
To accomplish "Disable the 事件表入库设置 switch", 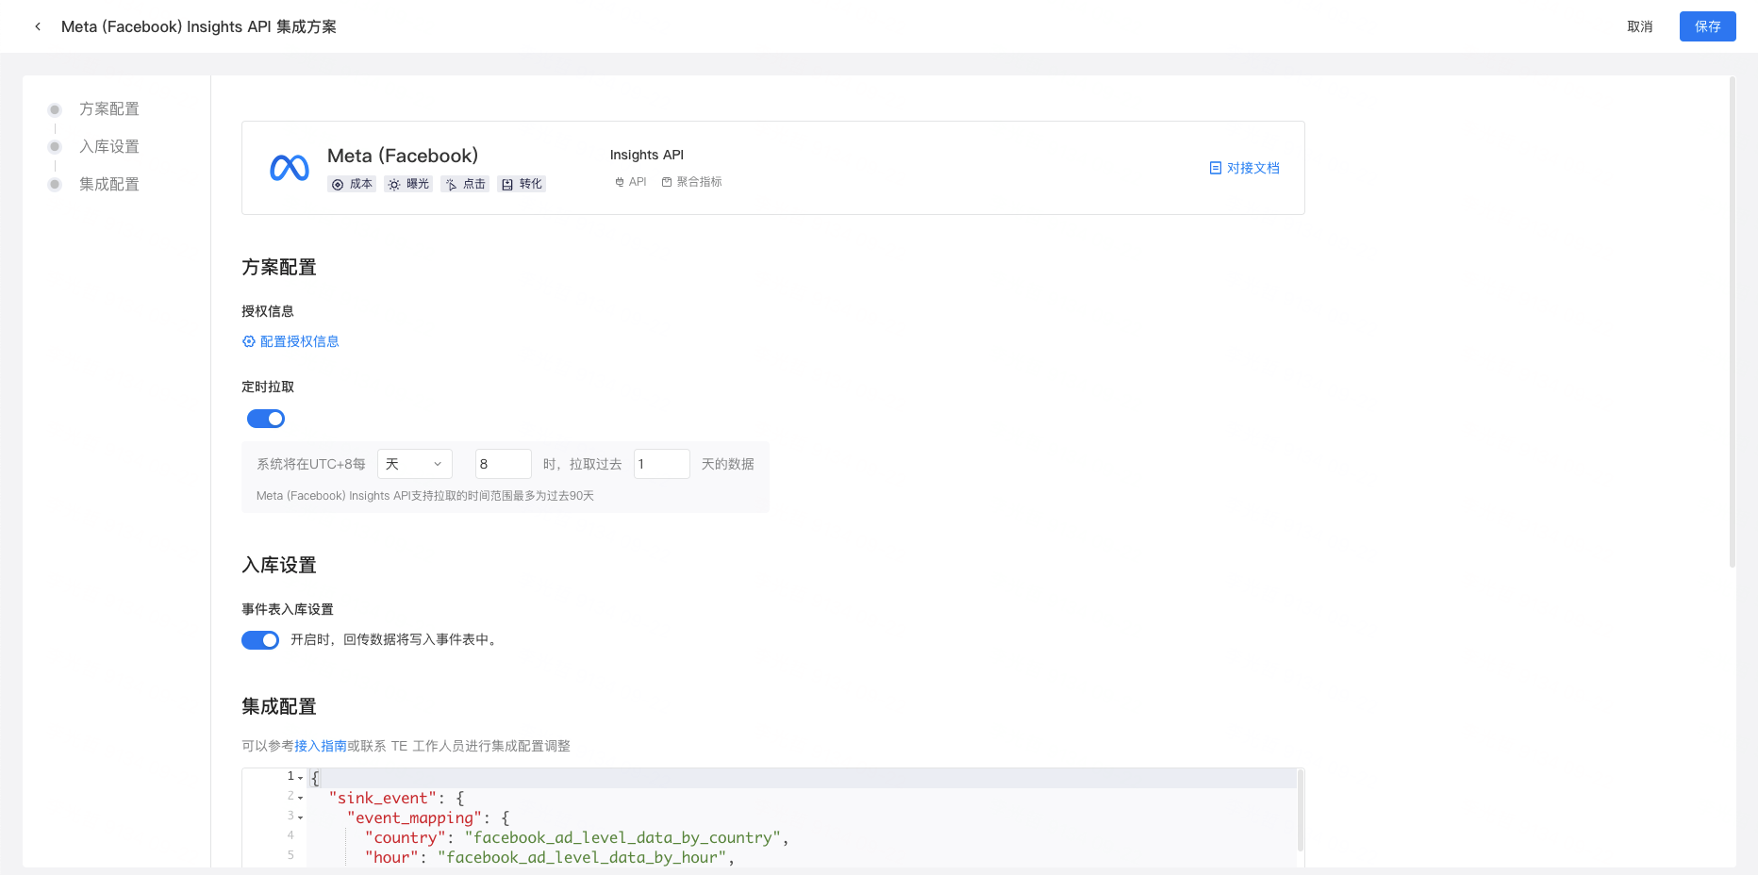I will pyautogui.click(x=260, y=640).
